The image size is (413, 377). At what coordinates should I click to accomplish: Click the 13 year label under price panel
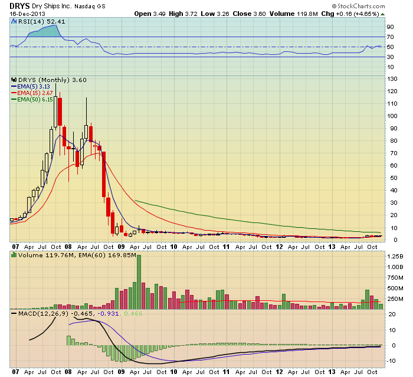(332, 247)
